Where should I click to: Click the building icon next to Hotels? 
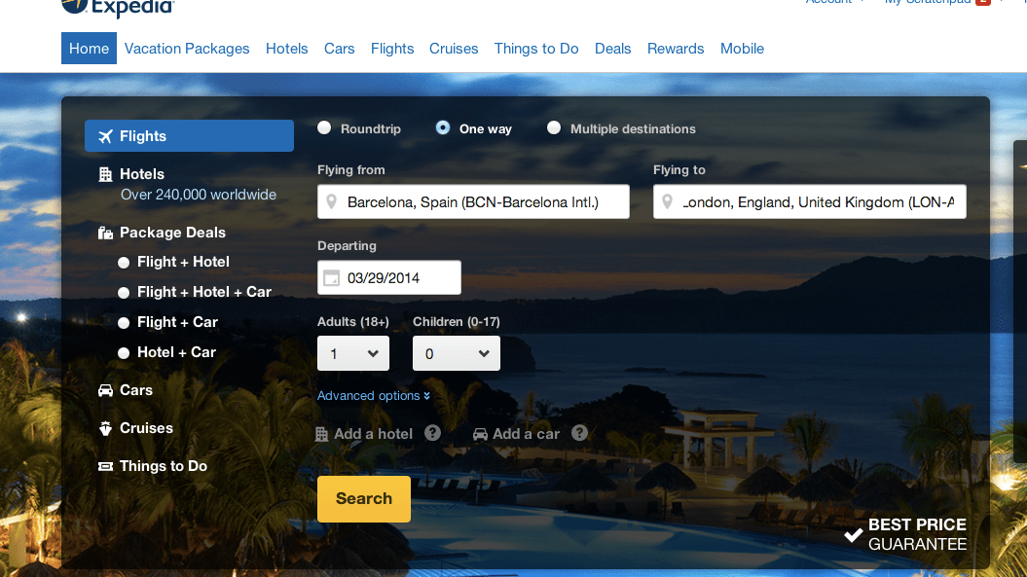click(x=105, y=173)
